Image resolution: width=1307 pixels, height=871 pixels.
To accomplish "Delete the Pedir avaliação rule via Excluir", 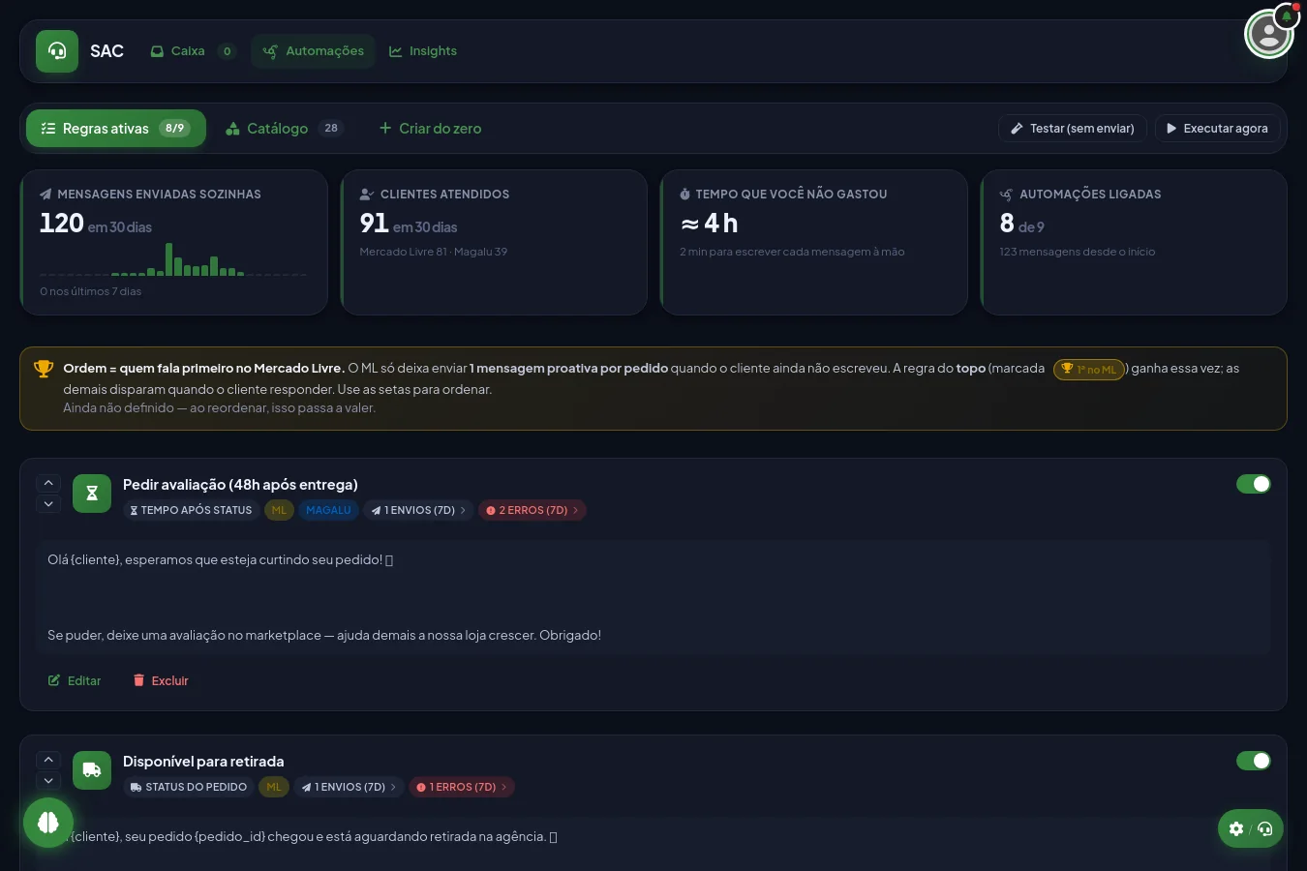I will (x=161, y=680).
